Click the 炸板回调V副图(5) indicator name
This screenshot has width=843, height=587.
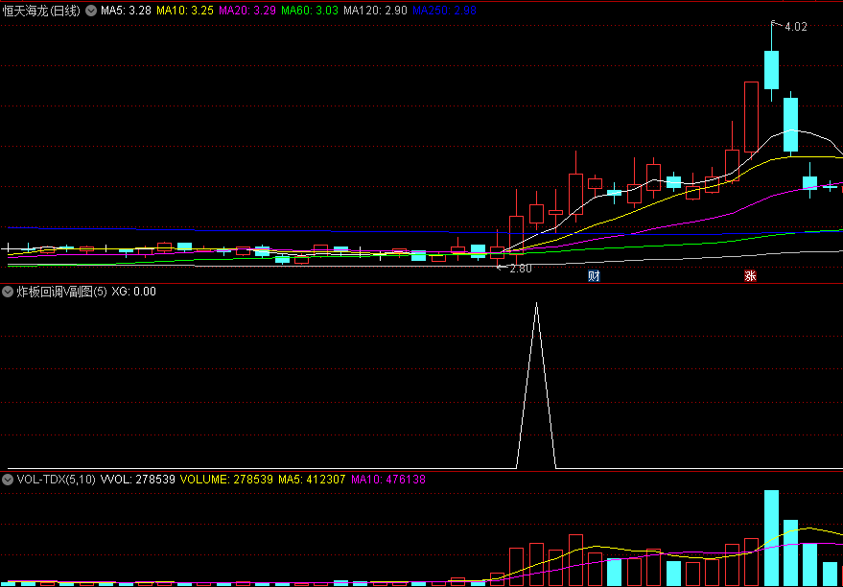[61, 292]
